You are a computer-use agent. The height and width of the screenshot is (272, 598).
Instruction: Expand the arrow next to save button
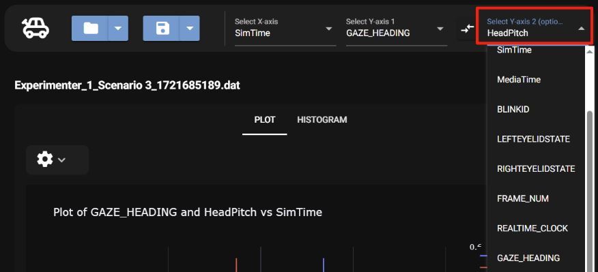[190, 28]
